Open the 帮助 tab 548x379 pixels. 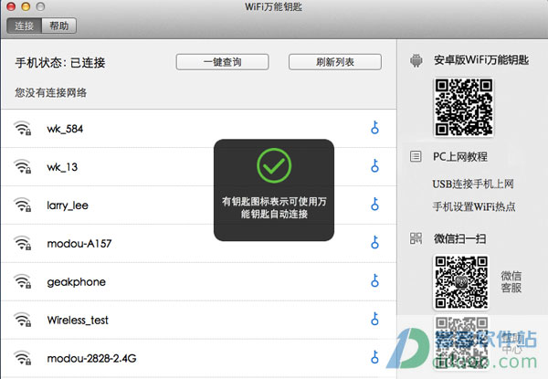coord(59,26)
